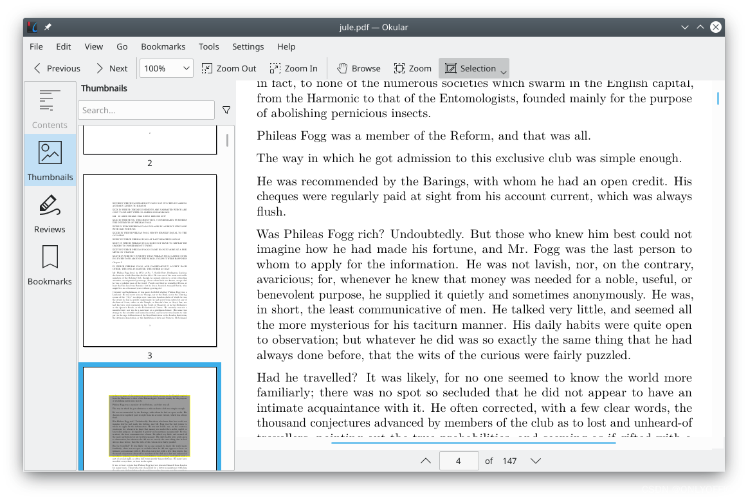Switch to the Thumbnails sidebar panel
The image size is (748, 500).
50,160
